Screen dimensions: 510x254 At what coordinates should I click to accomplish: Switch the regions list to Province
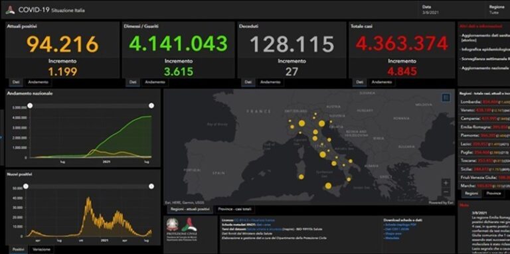[x=493, y=193]
